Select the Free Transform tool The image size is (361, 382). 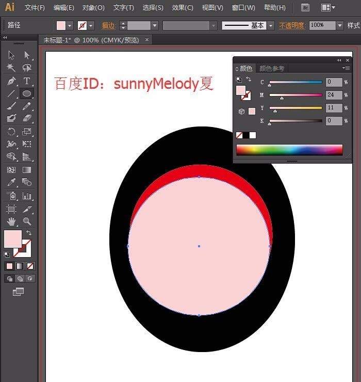27,144
